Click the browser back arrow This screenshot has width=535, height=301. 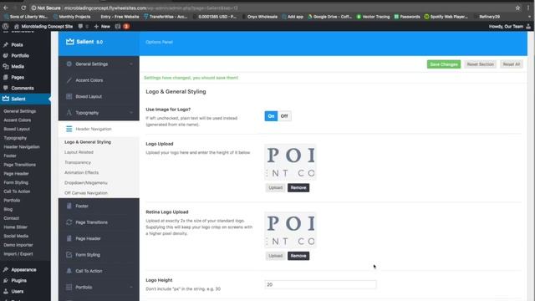coord(6,8)
